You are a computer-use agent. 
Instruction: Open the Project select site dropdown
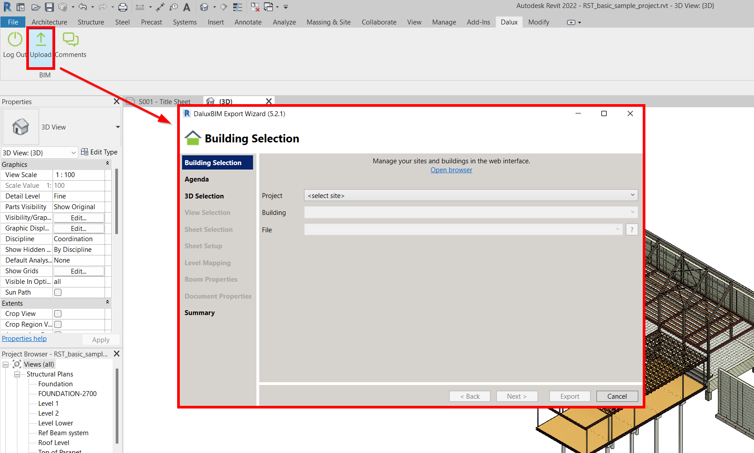coord(632,195)
